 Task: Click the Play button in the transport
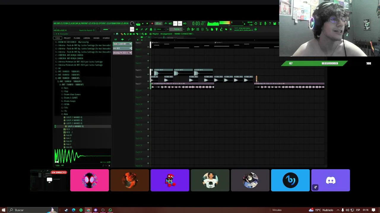coord(142,23)
